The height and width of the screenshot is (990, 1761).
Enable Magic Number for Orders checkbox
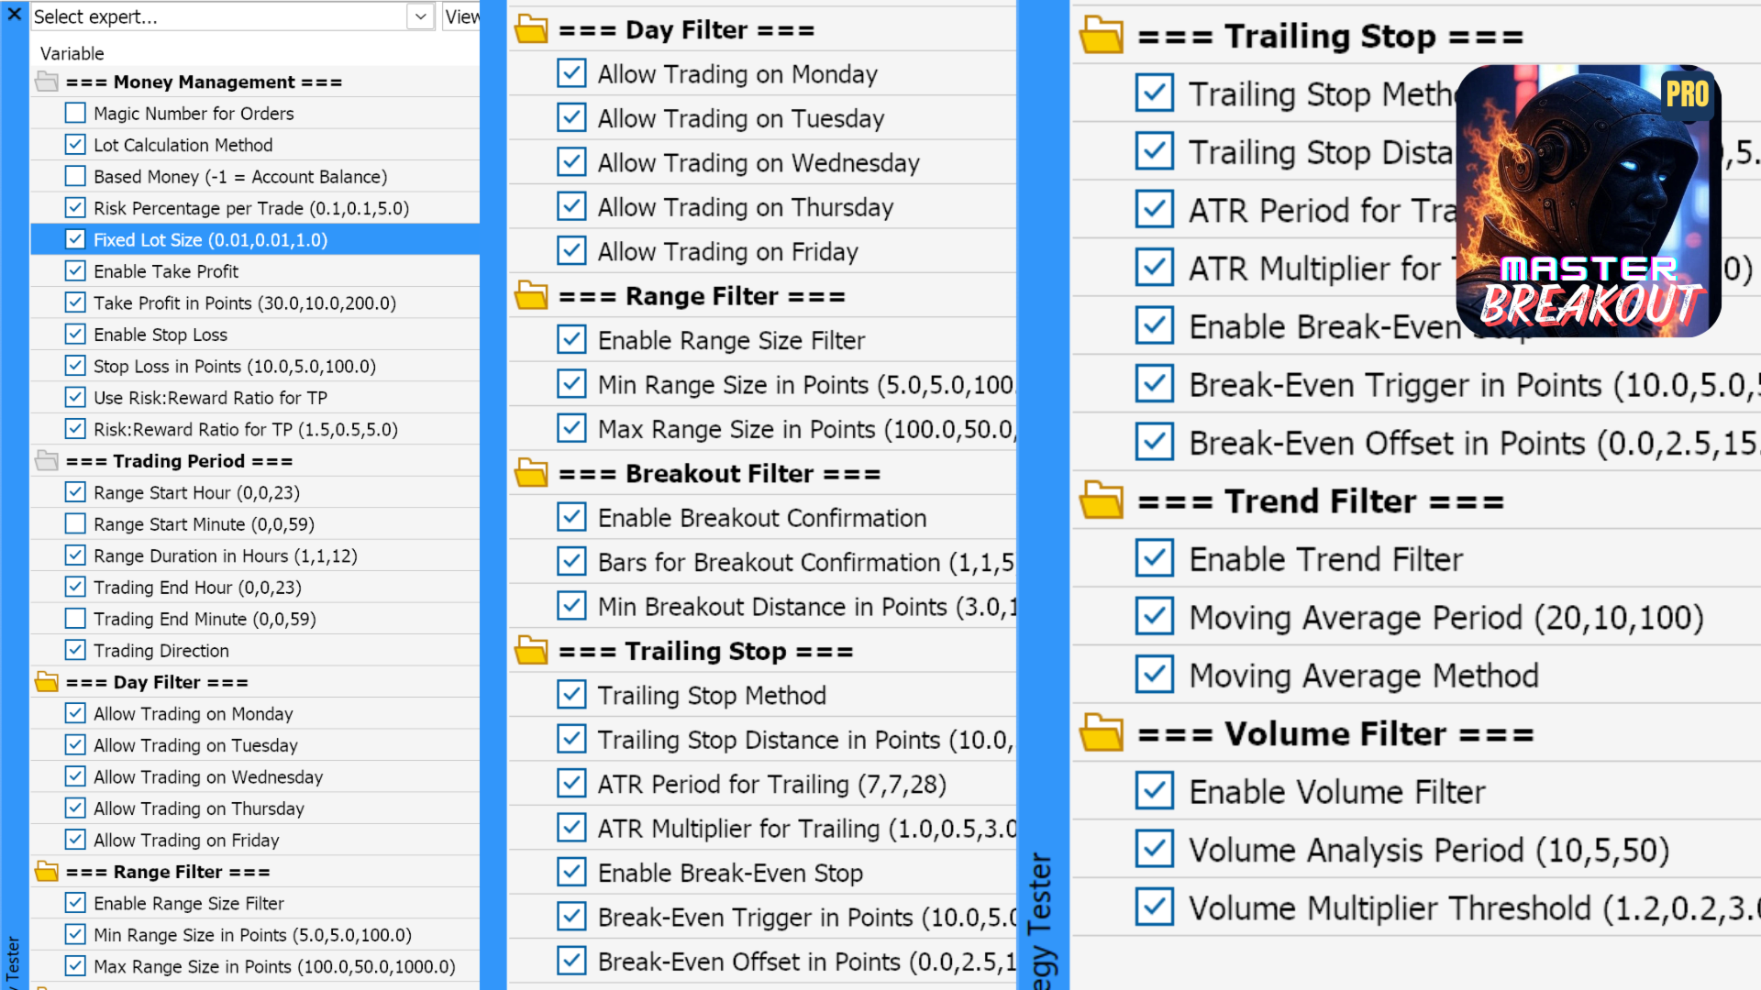click(75, 114)
